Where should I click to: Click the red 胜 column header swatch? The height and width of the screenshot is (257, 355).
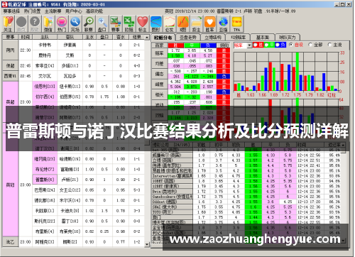[176, 45]
